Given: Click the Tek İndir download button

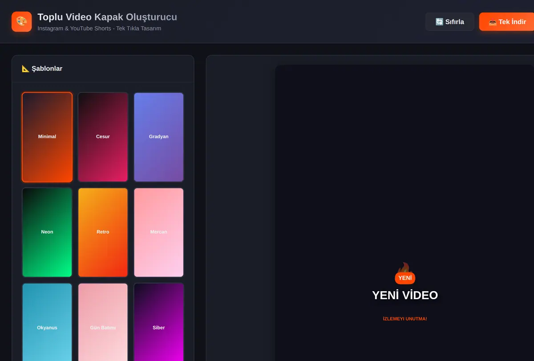Looking at the screenshot, I should pyautogui.click(x=506, y=22).
